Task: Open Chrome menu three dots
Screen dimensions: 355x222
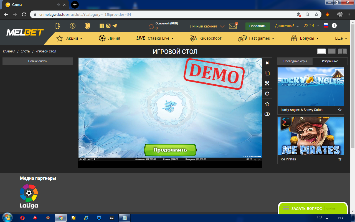Action: point(349,14)
